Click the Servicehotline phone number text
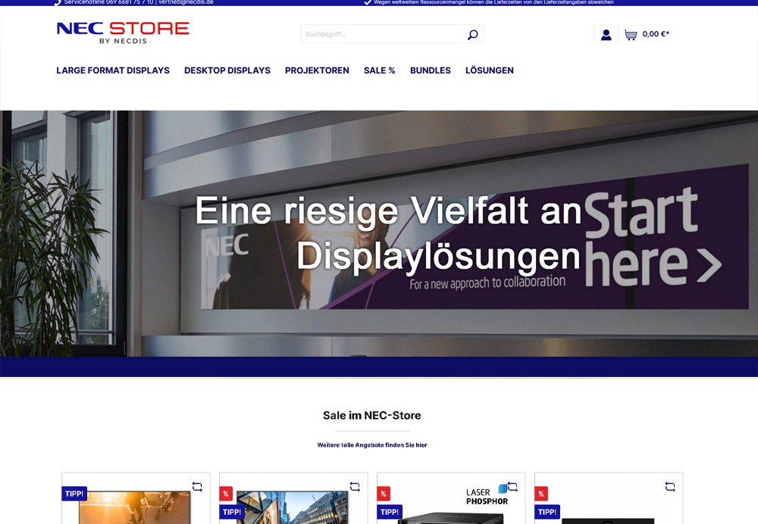Image resolution: width=758 pixels, height=524 pixels. point(108,2)
